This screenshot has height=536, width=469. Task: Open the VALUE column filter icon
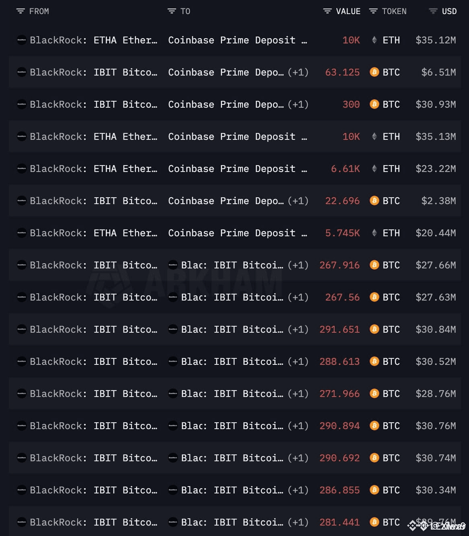(327, 11)
